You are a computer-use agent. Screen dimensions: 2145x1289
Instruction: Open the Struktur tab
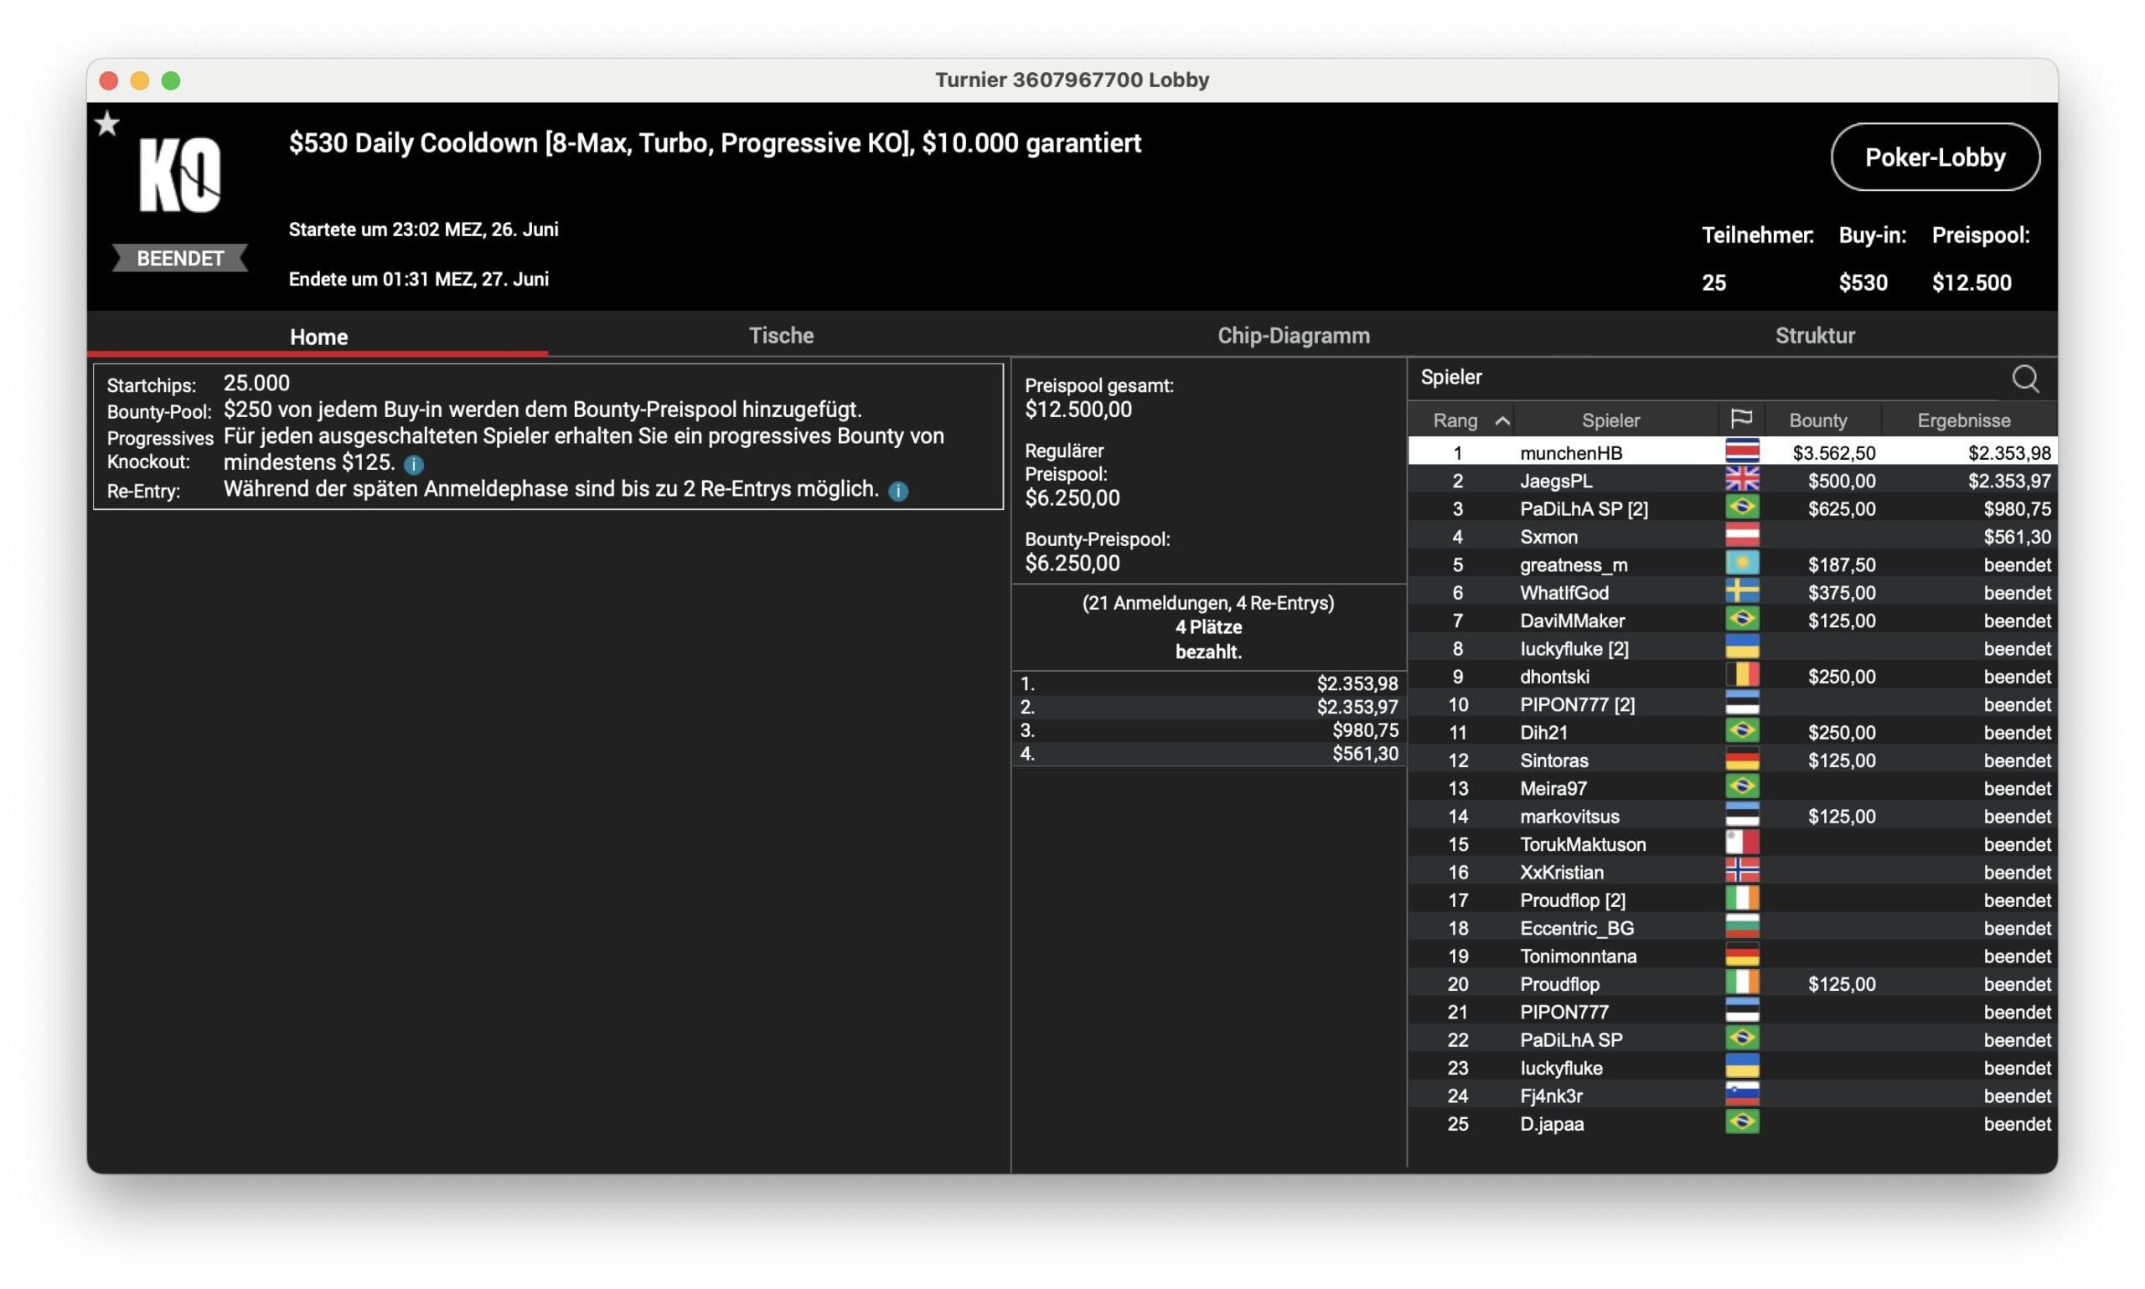(1814, 335)
